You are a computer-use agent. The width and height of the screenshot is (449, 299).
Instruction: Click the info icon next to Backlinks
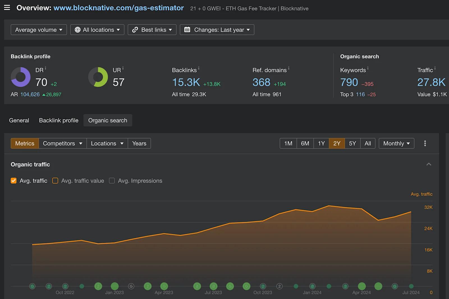click(x=199, y=68)
